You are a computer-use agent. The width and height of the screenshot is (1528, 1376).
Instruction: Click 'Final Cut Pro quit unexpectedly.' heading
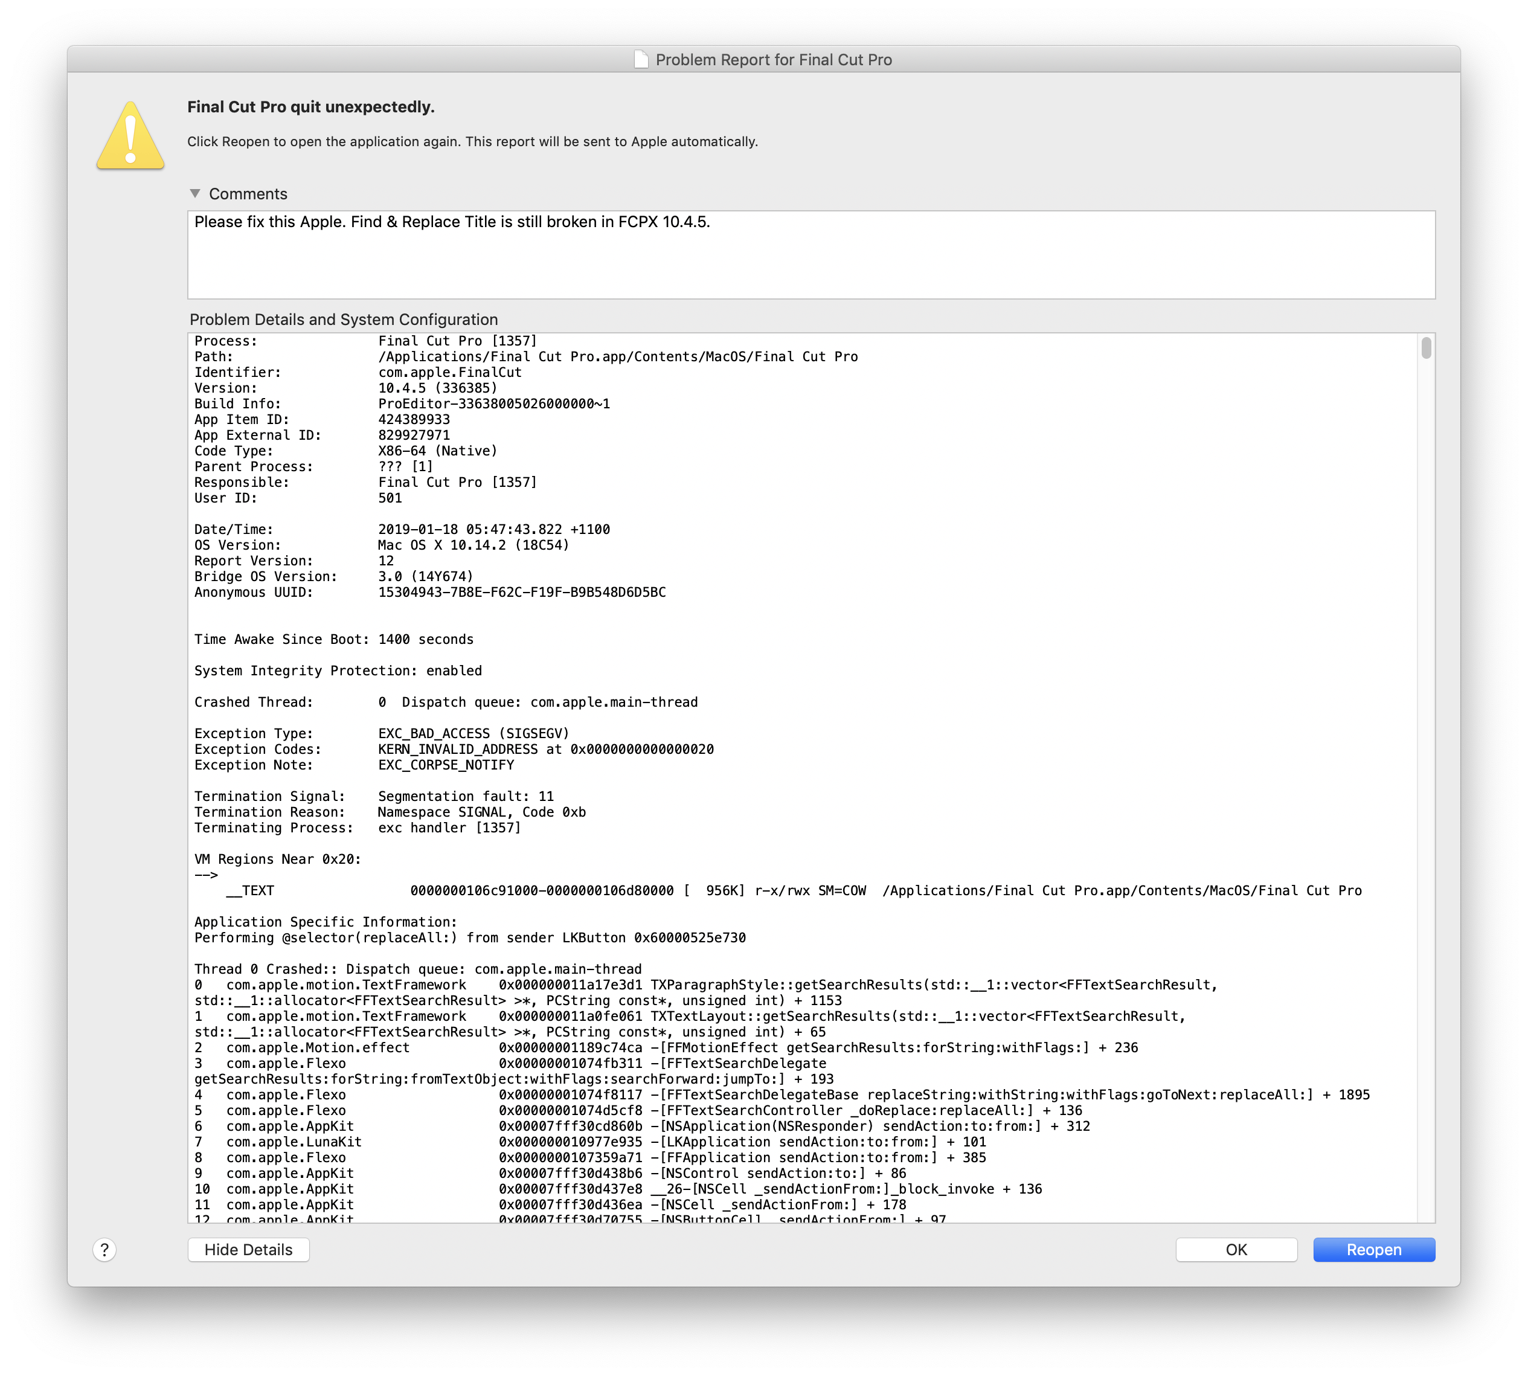(311, 106)
